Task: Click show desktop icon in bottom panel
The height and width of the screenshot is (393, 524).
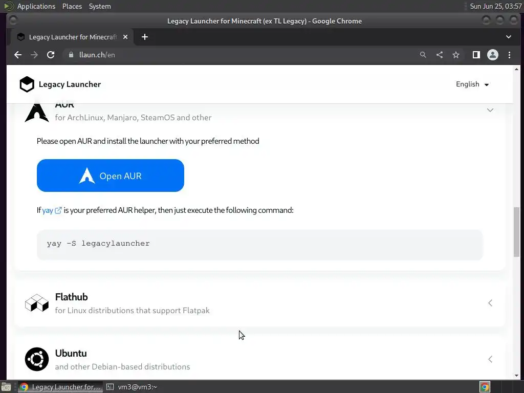Action: pos(6,387)
